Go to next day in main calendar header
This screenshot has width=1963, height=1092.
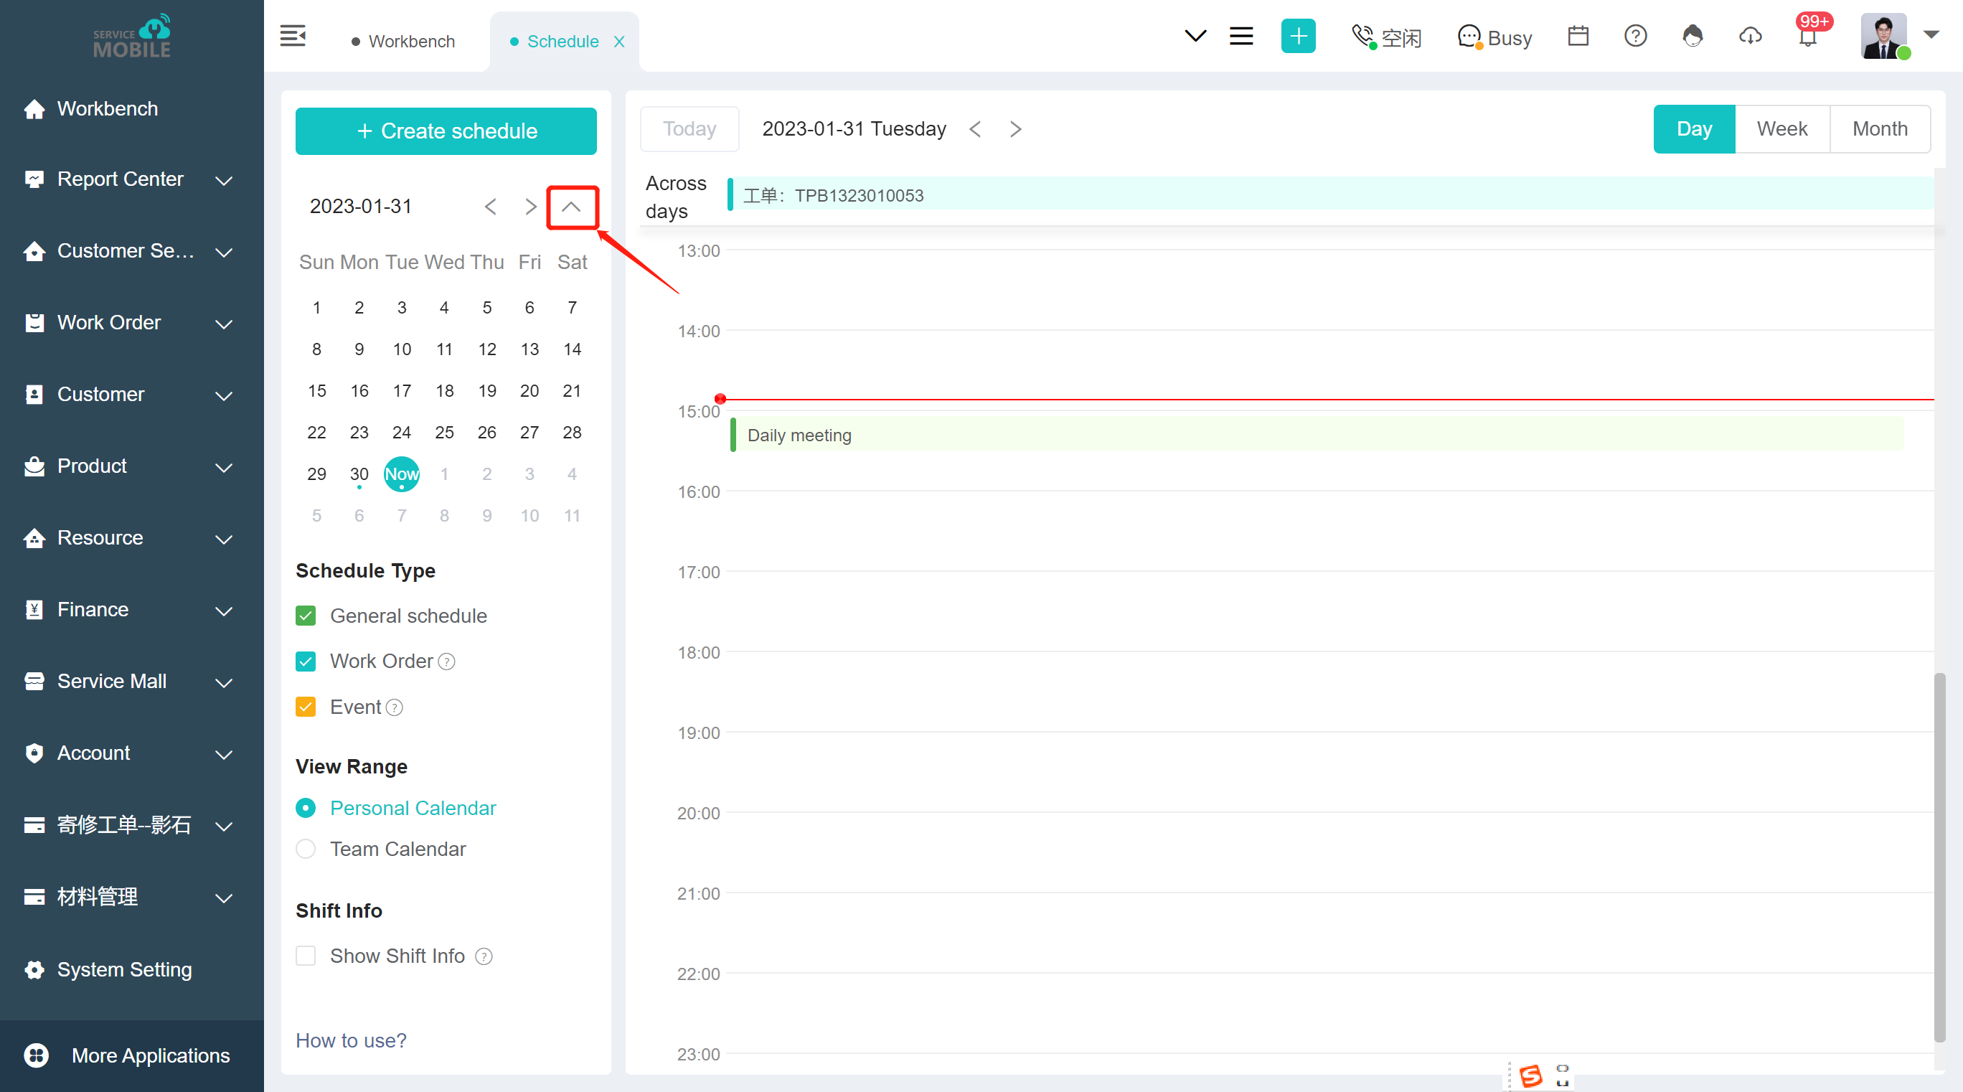[x=1016, y=128]
